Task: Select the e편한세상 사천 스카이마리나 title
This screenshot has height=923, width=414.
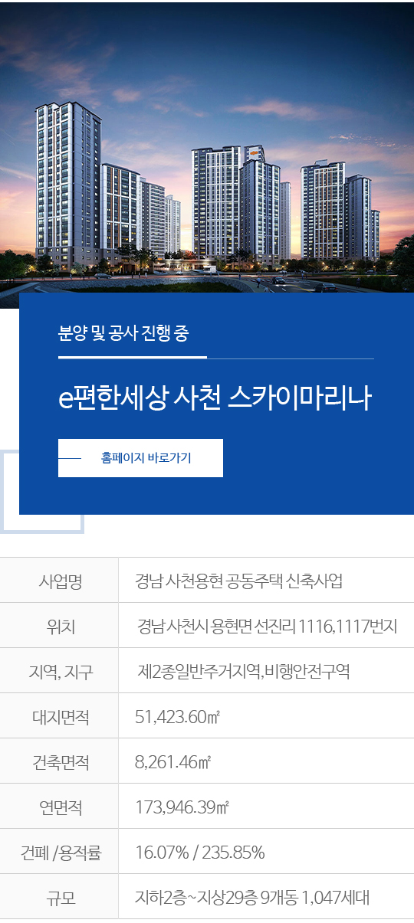Action: 215,399
